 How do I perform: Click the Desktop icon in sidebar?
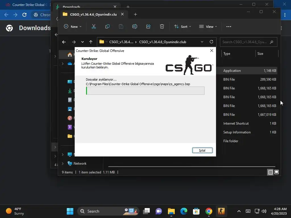(x=70, y=81)
